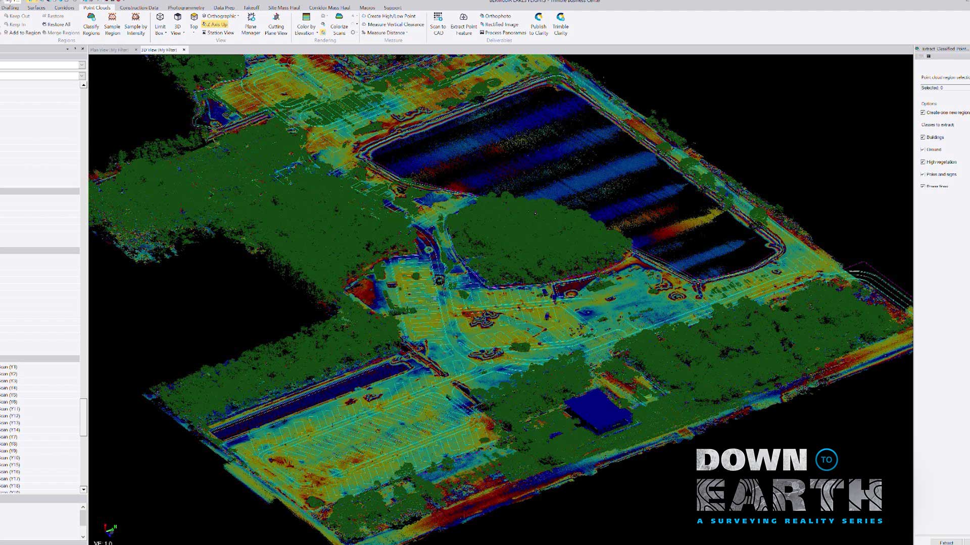Select the Colorize Scans tool
The height and width of the screenshot is (545, 970).
click(339, 24)
